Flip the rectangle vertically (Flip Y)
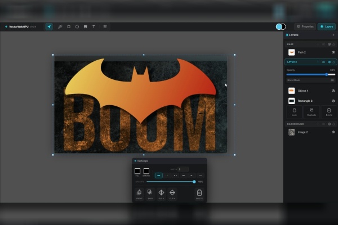 172,194
